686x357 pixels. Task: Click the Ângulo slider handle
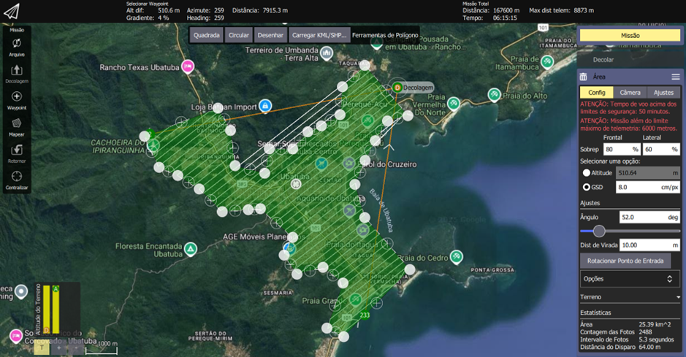[x=599, y=231]
